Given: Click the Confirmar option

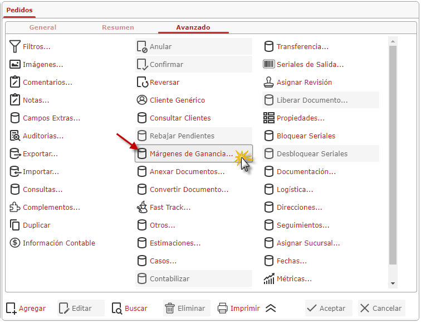Looking at the screenshot, I should pos(194,64).
